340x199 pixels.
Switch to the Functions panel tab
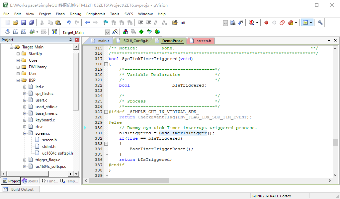[x=50, y=181]
